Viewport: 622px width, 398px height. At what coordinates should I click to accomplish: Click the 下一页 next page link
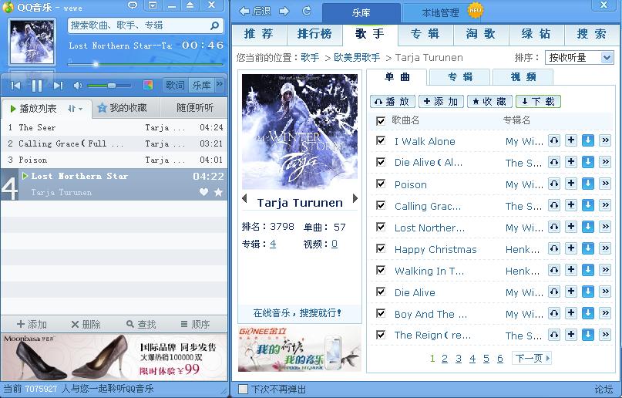532,359
